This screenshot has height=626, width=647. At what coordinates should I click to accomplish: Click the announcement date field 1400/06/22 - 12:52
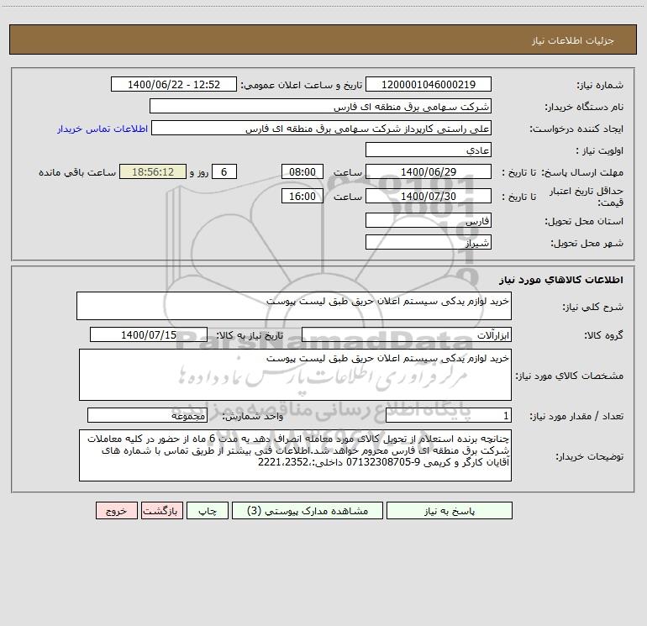pyautogui.click(x=174, y=84)
